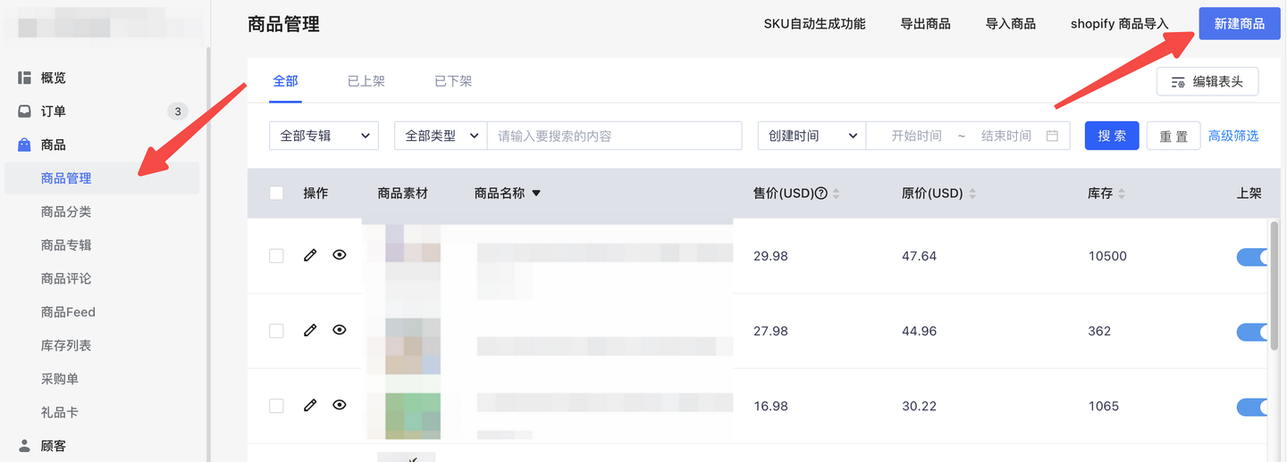The width and height of the screenshot is (1287, 462).
Task: Click the sort arrows on 库存 column
Action: [1122, 194]
